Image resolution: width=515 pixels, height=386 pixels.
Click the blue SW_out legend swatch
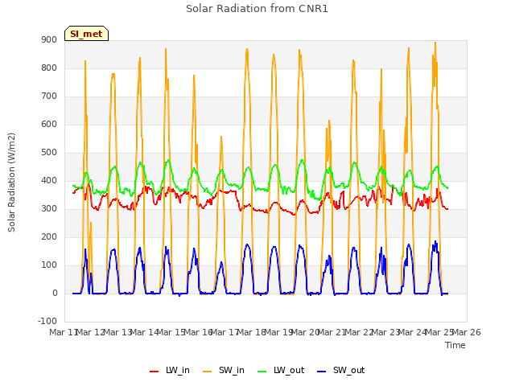pyautogui.click(x=322, y=372)
